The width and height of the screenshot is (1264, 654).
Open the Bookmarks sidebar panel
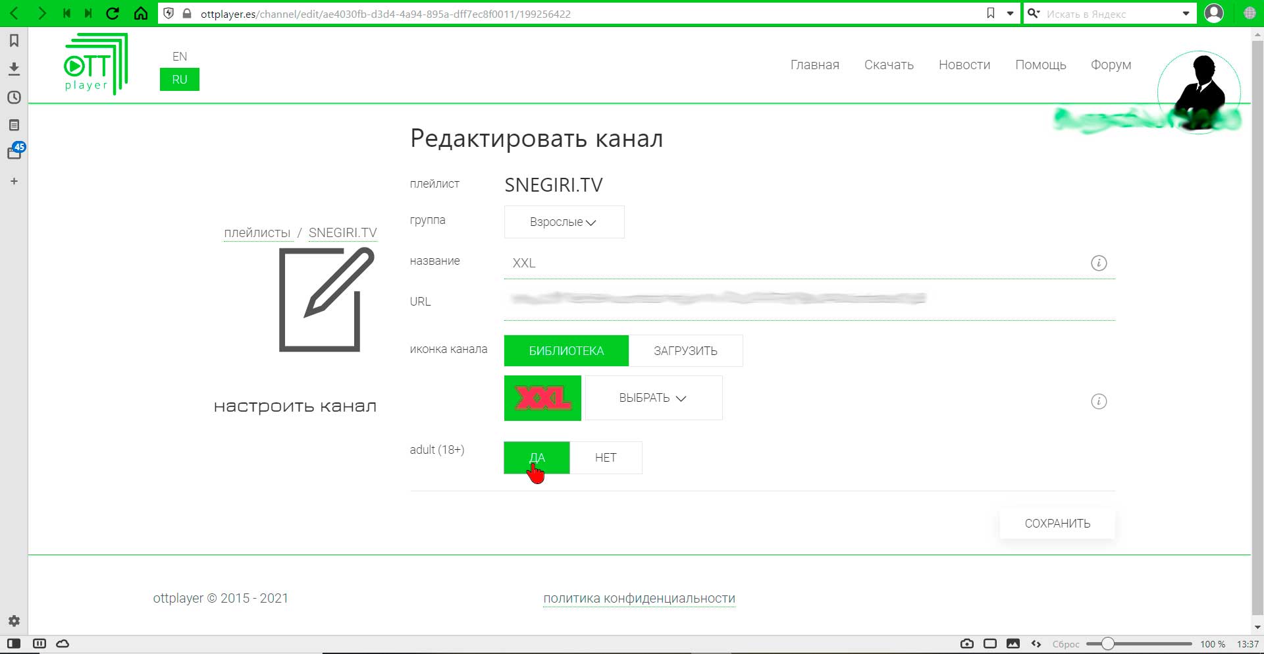click(14, 41)
